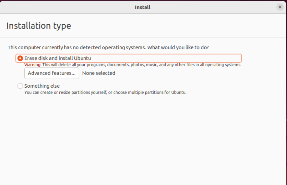Screen dimensions: 287x185
Task: Click the Something else label text
Action: [x=42, y=86]
